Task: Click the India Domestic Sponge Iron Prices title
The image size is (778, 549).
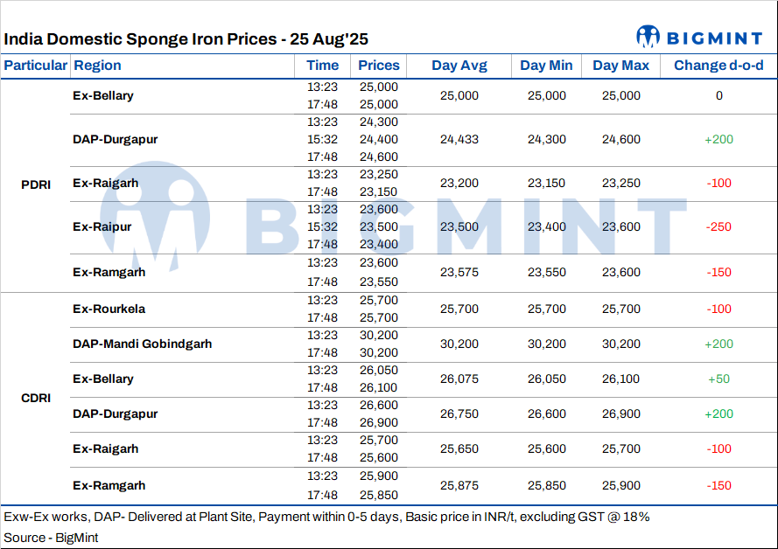Action: click(x=186, y=39)
